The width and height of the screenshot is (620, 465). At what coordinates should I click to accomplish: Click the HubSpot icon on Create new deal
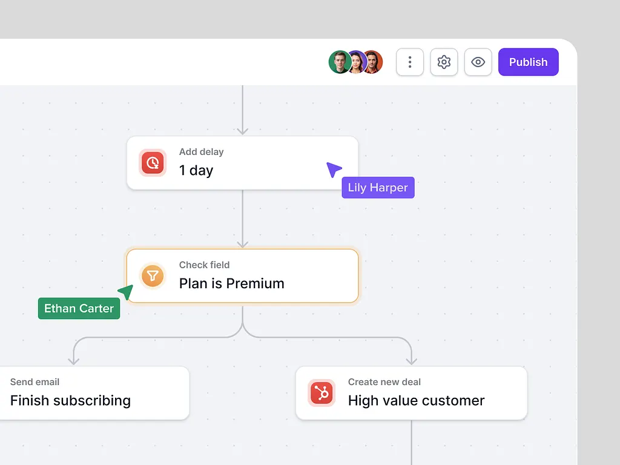click(x=322, y=393)
